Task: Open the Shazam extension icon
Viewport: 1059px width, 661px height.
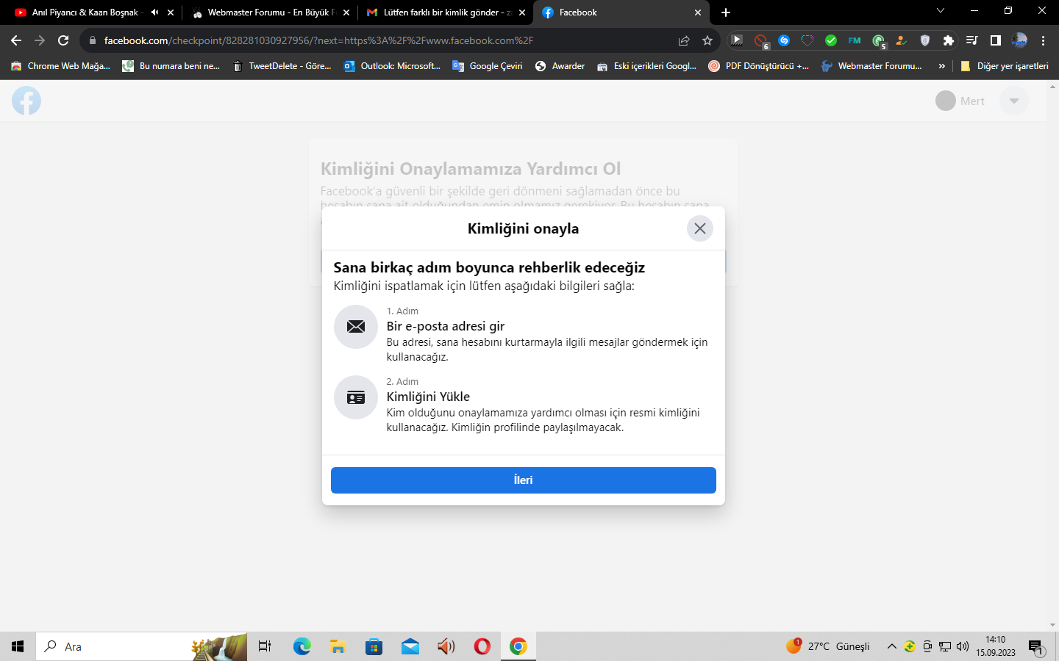Action: pyautogui.click(x=784, y=40)
